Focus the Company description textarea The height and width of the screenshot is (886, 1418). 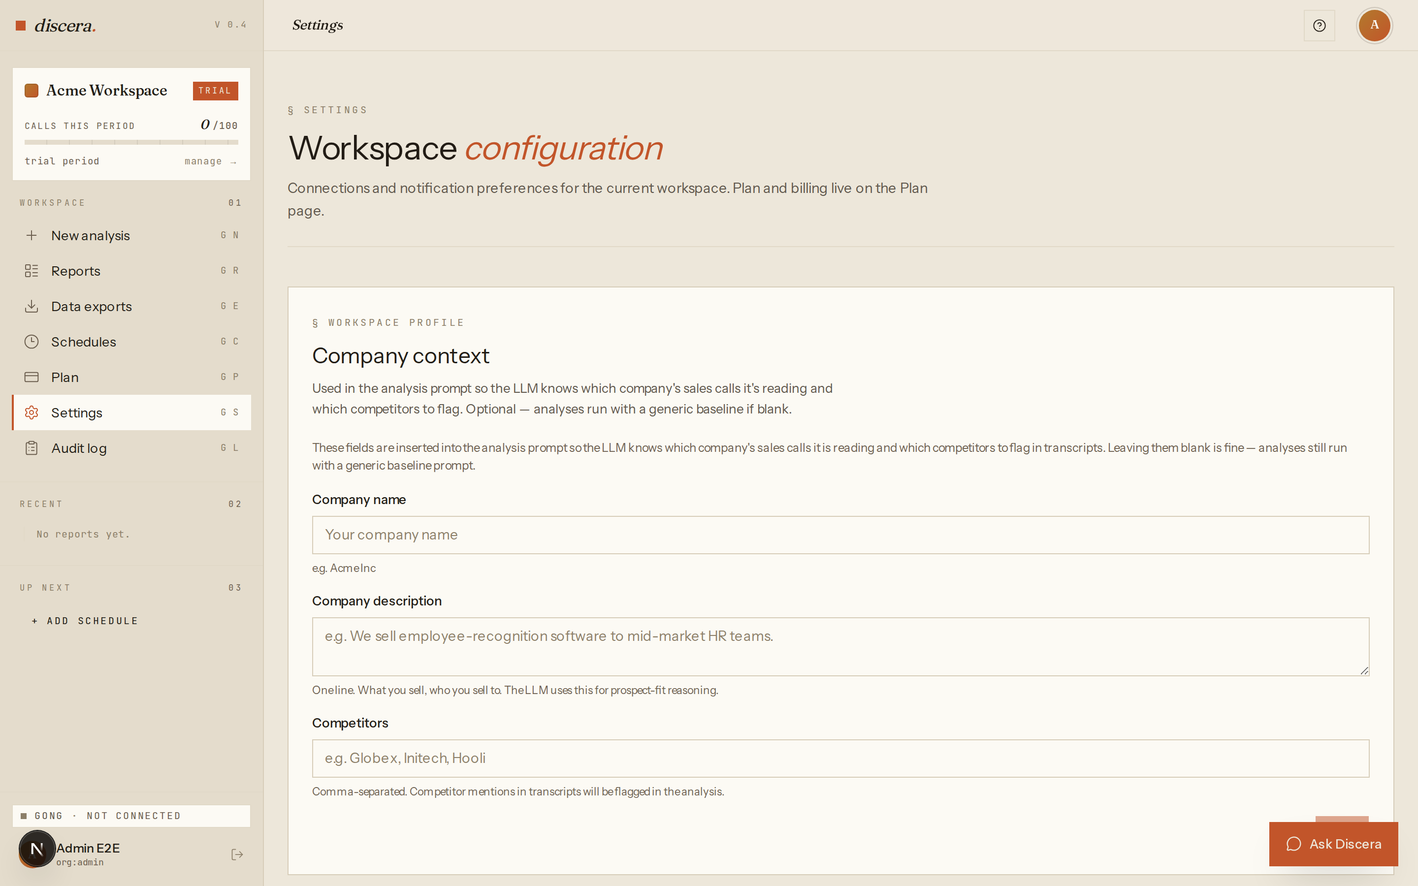(840, 646)
